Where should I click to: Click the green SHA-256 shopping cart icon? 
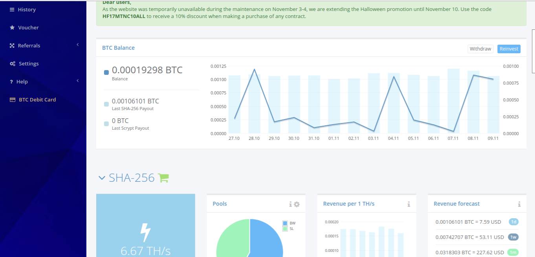163,178
